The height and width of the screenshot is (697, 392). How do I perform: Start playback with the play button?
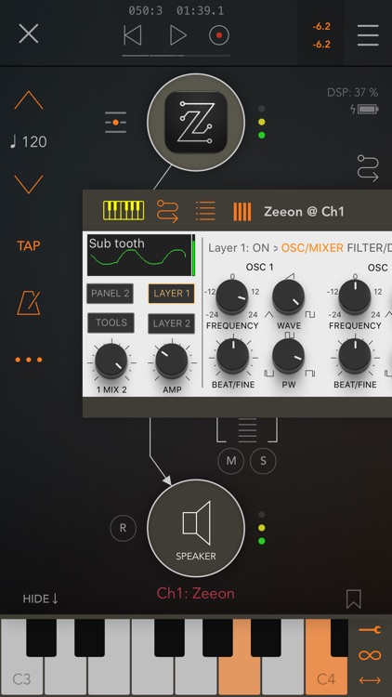[x=177, y=35]
